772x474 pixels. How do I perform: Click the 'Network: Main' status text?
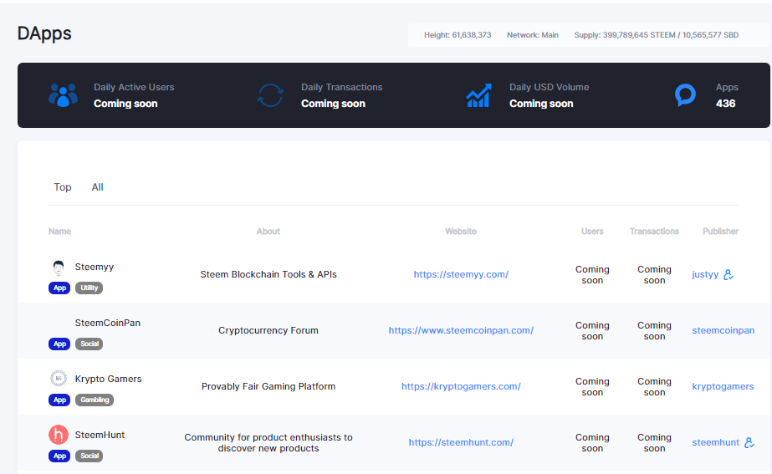click(x=532, y=35)
